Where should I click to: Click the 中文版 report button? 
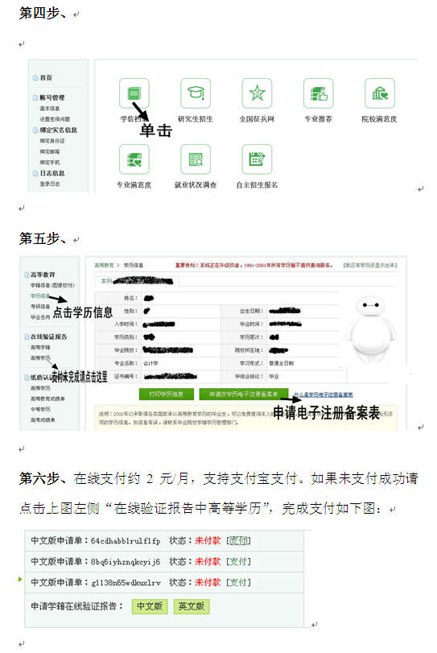[150, 606]
